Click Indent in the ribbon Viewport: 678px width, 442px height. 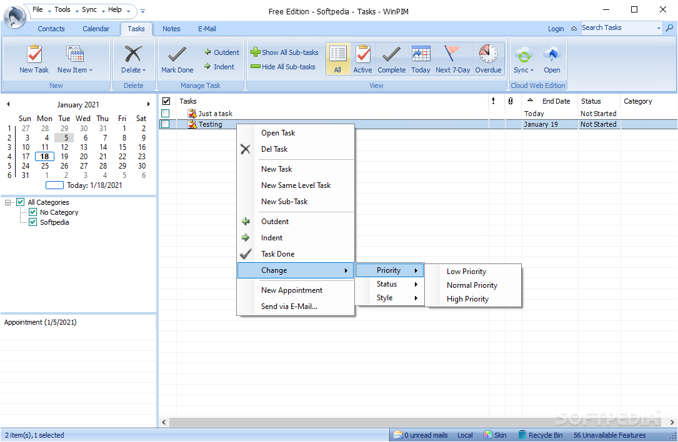coord(219,67)
